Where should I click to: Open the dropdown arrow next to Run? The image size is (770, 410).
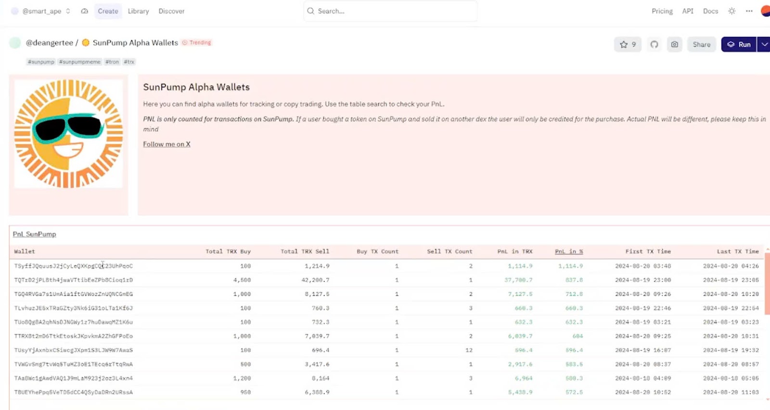point(764,44)
